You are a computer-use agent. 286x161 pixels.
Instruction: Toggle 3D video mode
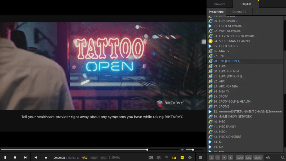click(x=166, y=157)
